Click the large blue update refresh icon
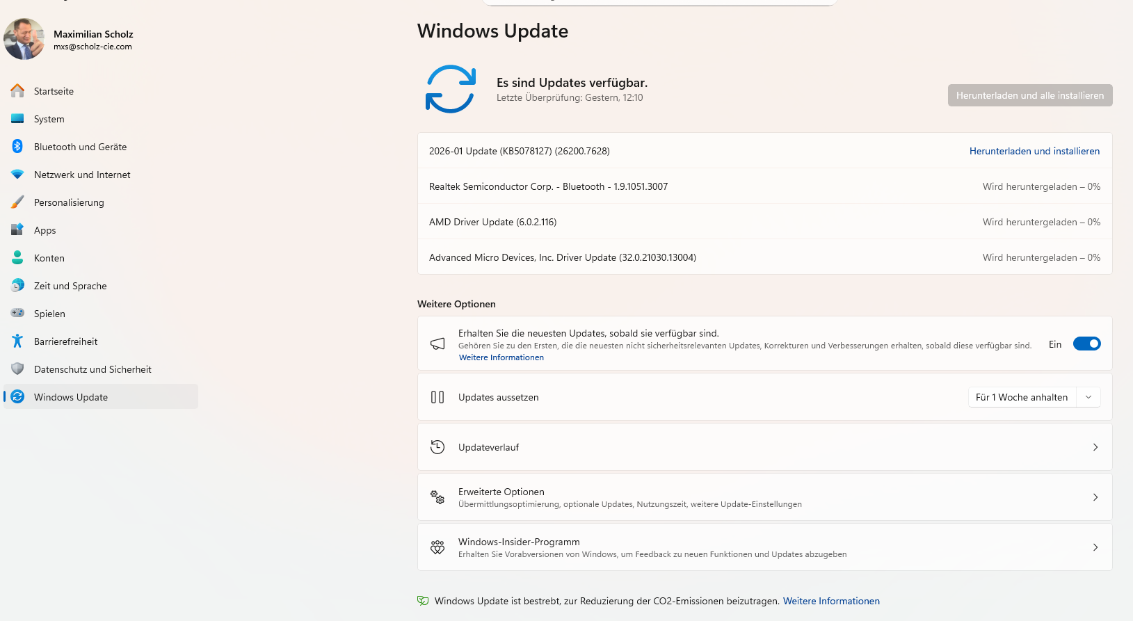The height and width of the screenshot is (621, 1133). tap(450, 89)
